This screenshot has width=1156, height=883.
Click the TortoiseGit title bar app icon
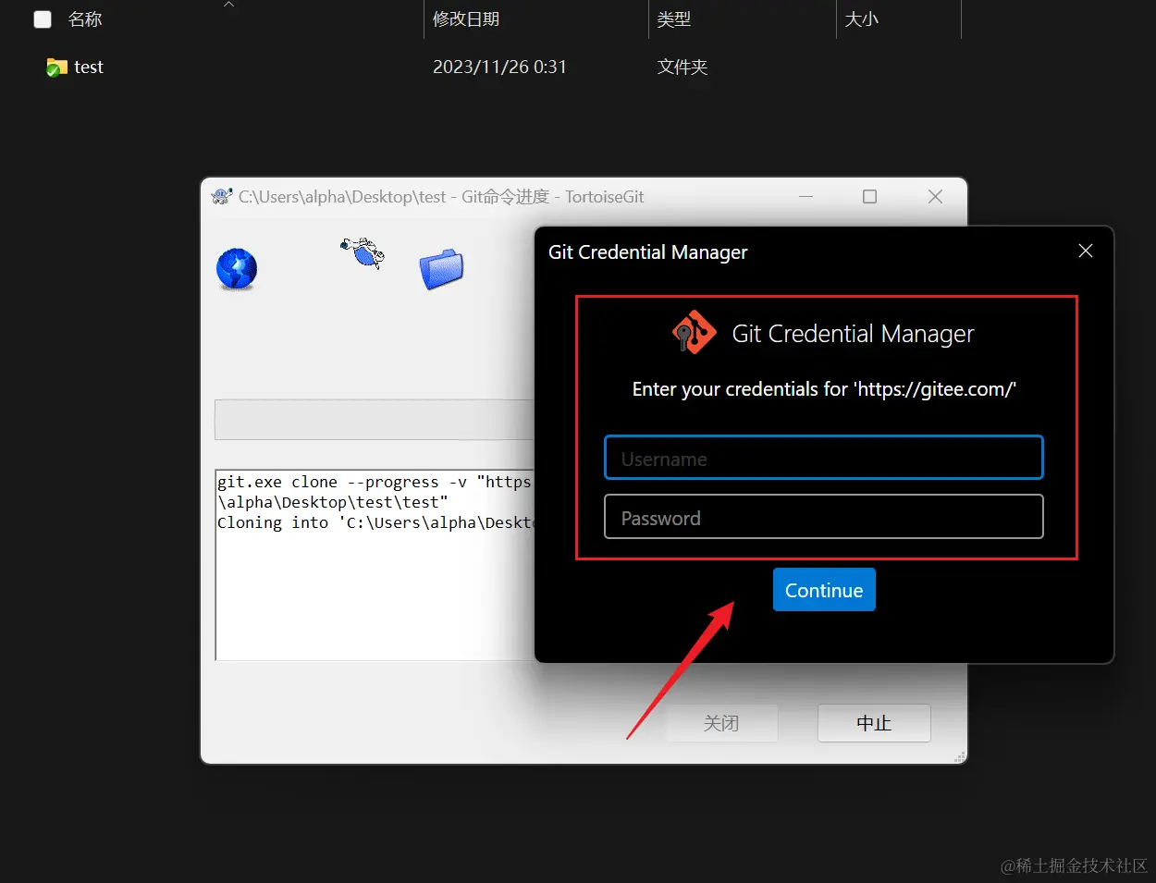click(221, 196)
